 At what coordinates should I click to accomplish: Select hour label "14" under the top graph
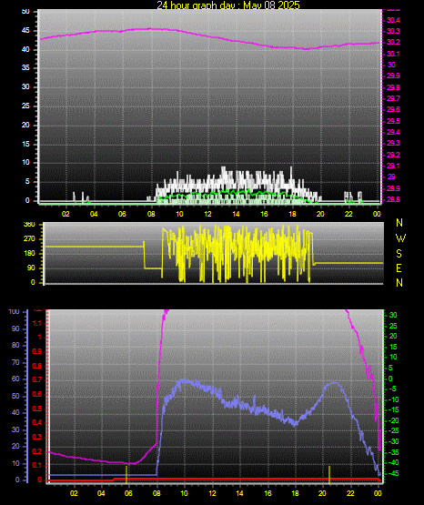coord(236,214)
